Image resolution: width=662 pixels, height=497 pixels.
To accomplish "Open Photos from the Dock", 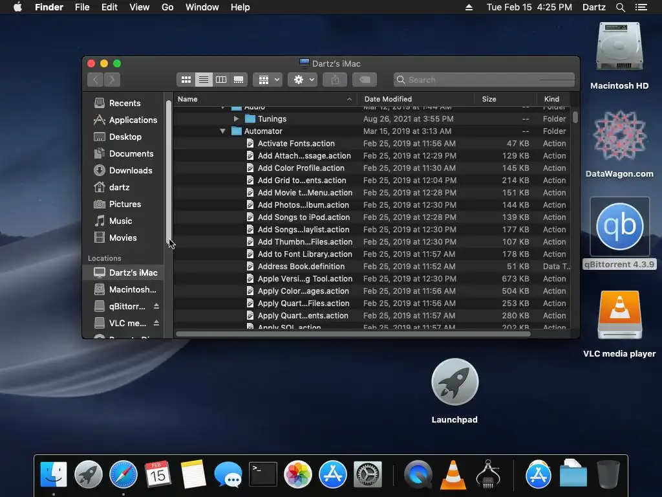I will click(x=298, y=474).
